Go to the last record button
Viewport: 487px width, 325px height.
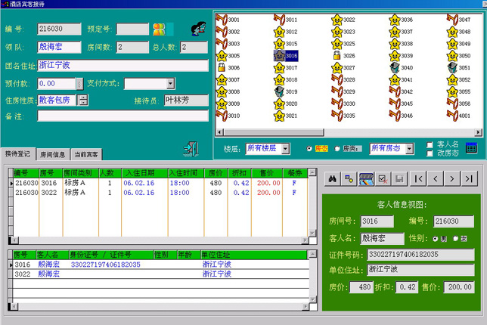click(470, 178)
